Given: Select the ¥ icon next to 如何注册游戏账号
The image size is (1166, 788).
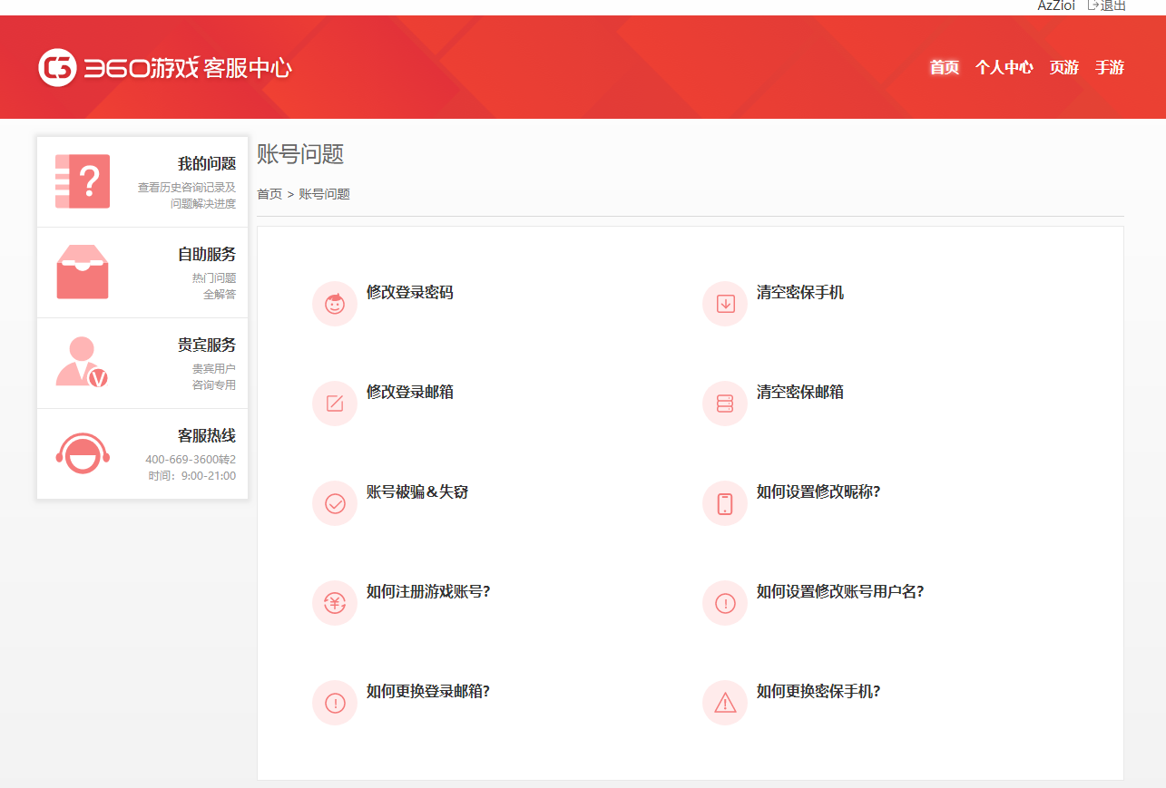Looking at the screenshot, I should pyautogui.click(x=334, y=602).
